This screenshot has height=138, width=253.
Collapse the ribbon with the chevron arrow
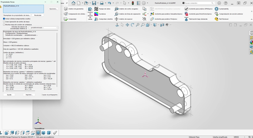point(251,19)
